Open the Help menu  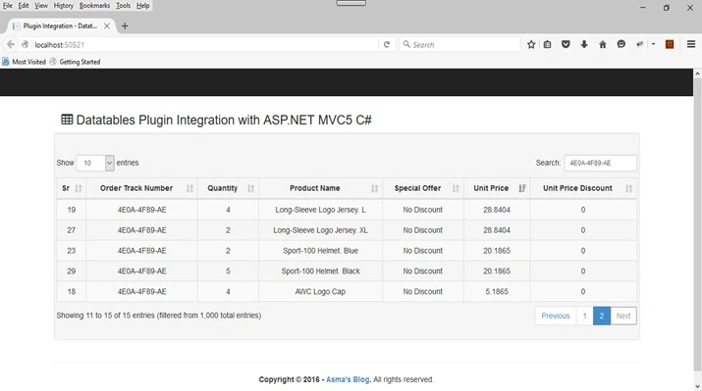(142, 5)
